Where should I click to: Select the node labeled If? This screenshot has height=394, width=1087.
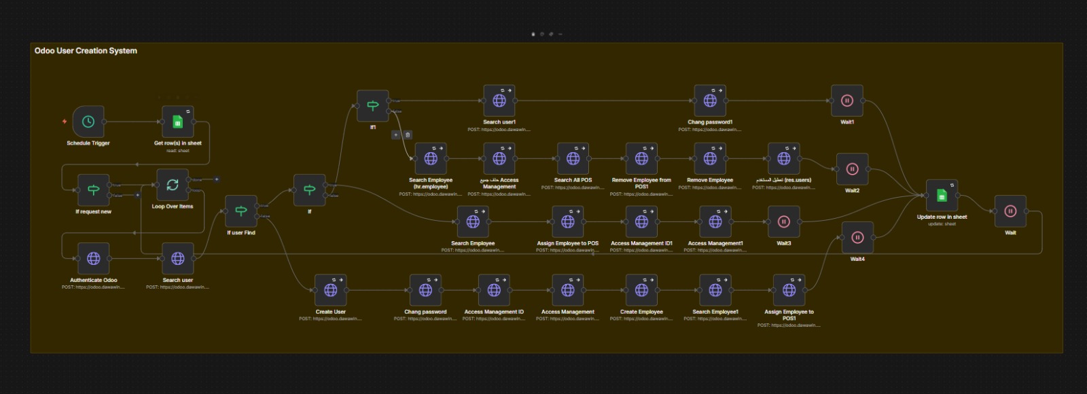click(x=310, y=190)
